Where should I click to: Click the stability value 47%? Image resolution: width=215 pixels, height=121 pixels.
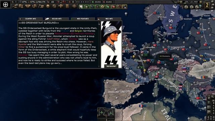pyautogui.click(x=24, y=2)
